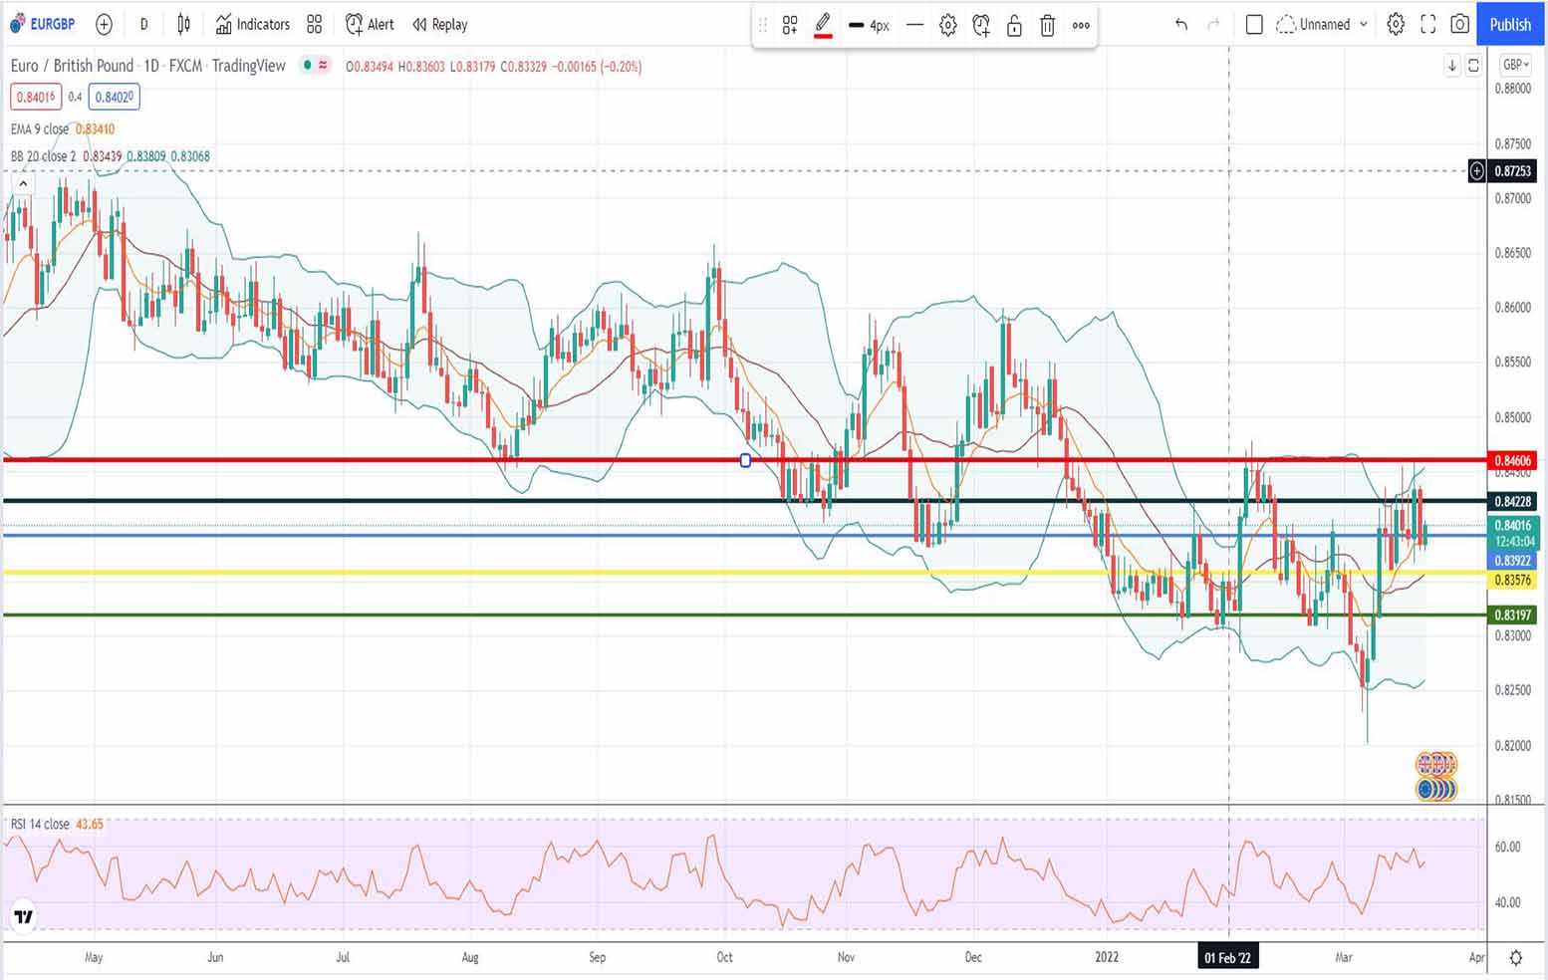Start Replay mode
Screen dimensions: 1548x980
click(x=440, y=24)
